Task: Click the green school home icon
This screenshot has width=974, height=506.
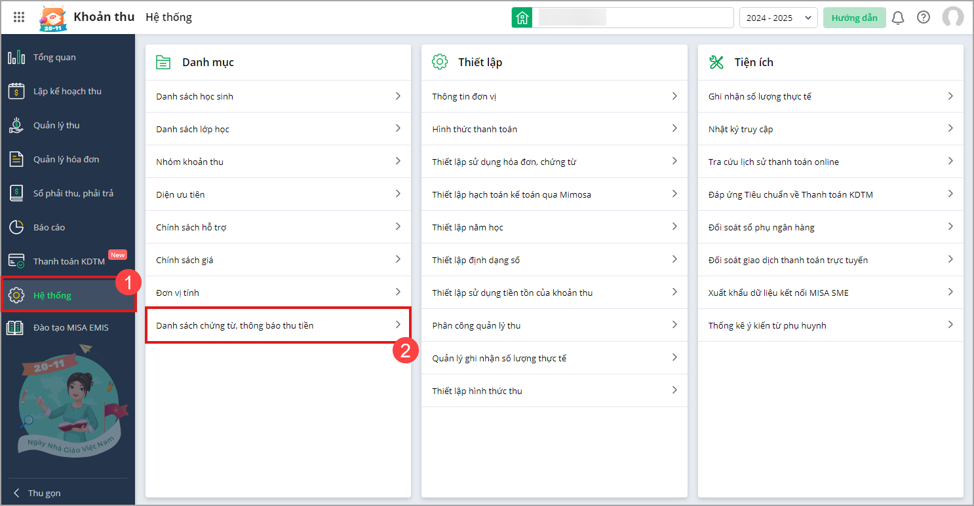Action: click(x=522, y=18)
